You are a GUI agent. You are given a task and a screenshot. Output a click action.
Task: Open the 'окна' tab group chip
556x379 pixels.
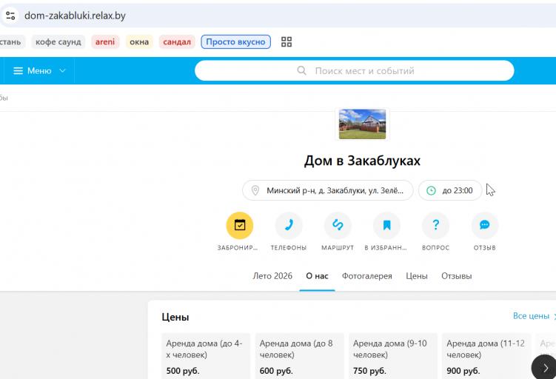point(139,42)
